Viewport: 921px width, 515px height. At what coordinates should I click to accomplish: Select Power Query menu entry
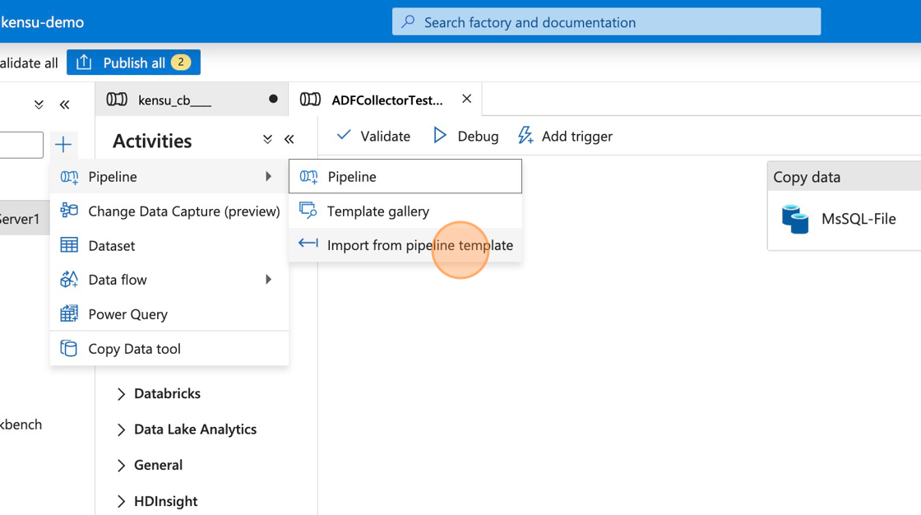tap(169, 314)
